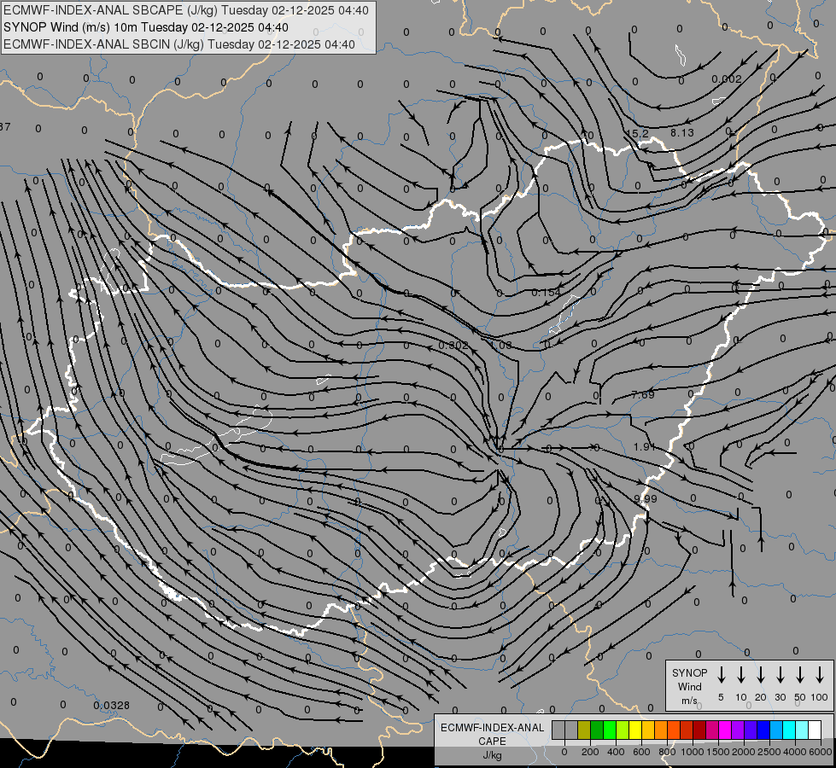Click the 1.91 value on the map
Image resolution: width=836 pixels, height=768 pixels.
pos(645,446)
